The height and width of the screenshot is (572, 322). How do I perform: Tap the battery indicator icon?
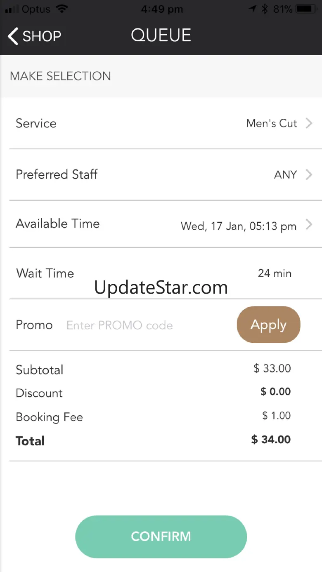[305, 9]
